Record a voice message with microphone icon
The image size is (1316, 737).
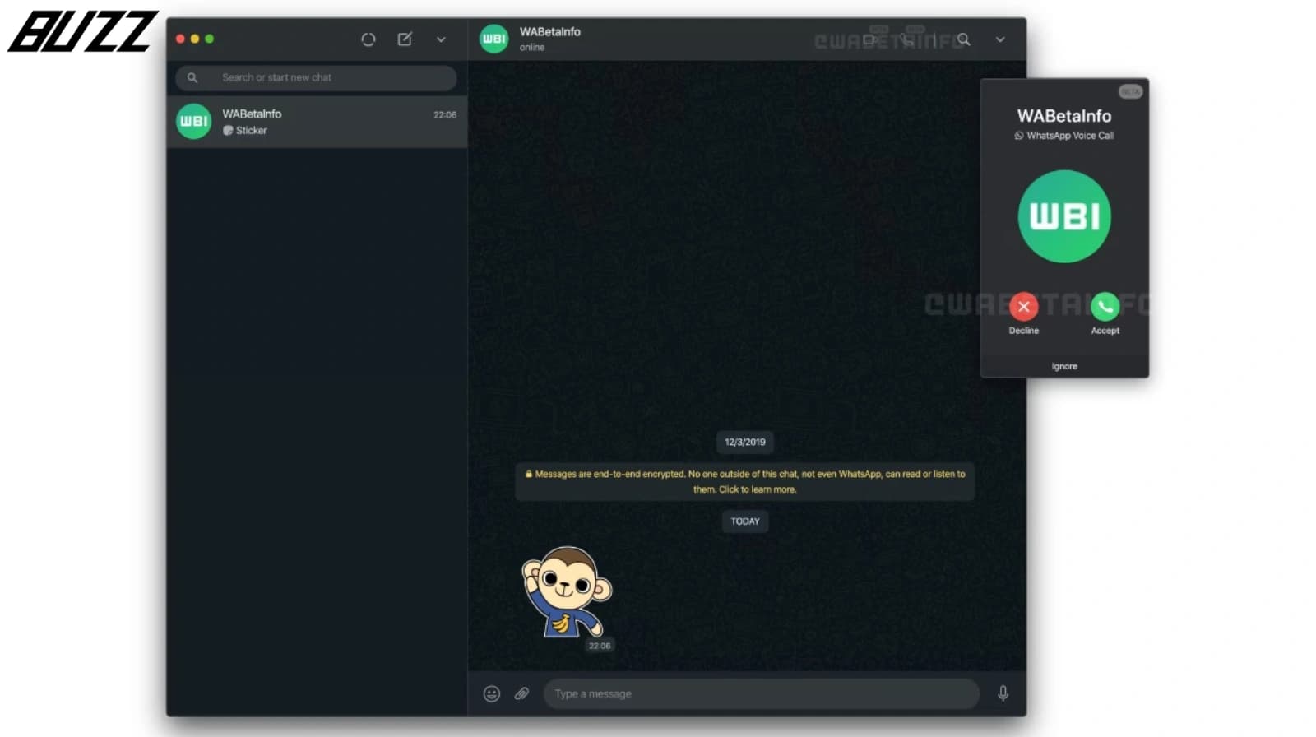point(1003,694)
